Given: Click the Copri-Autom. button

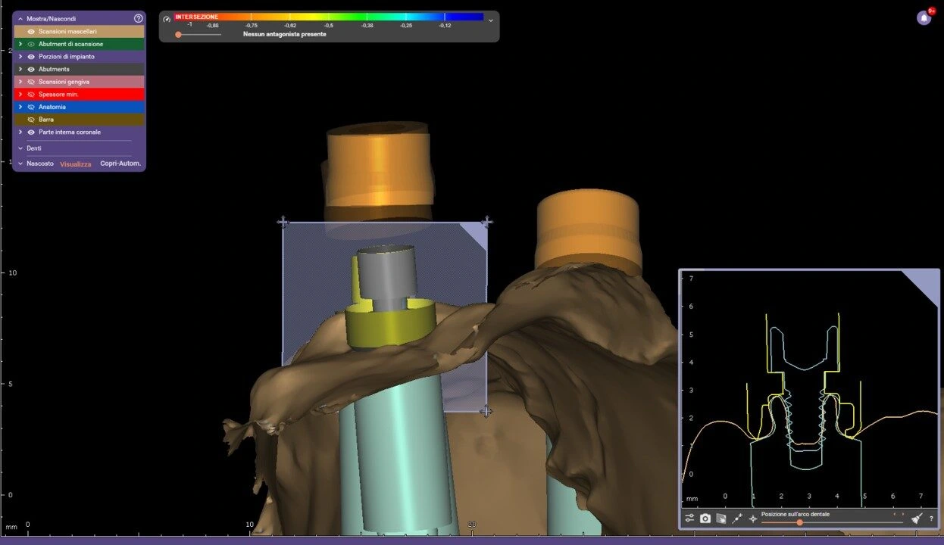Looking at the screenshot, I should tap(120, 163).
